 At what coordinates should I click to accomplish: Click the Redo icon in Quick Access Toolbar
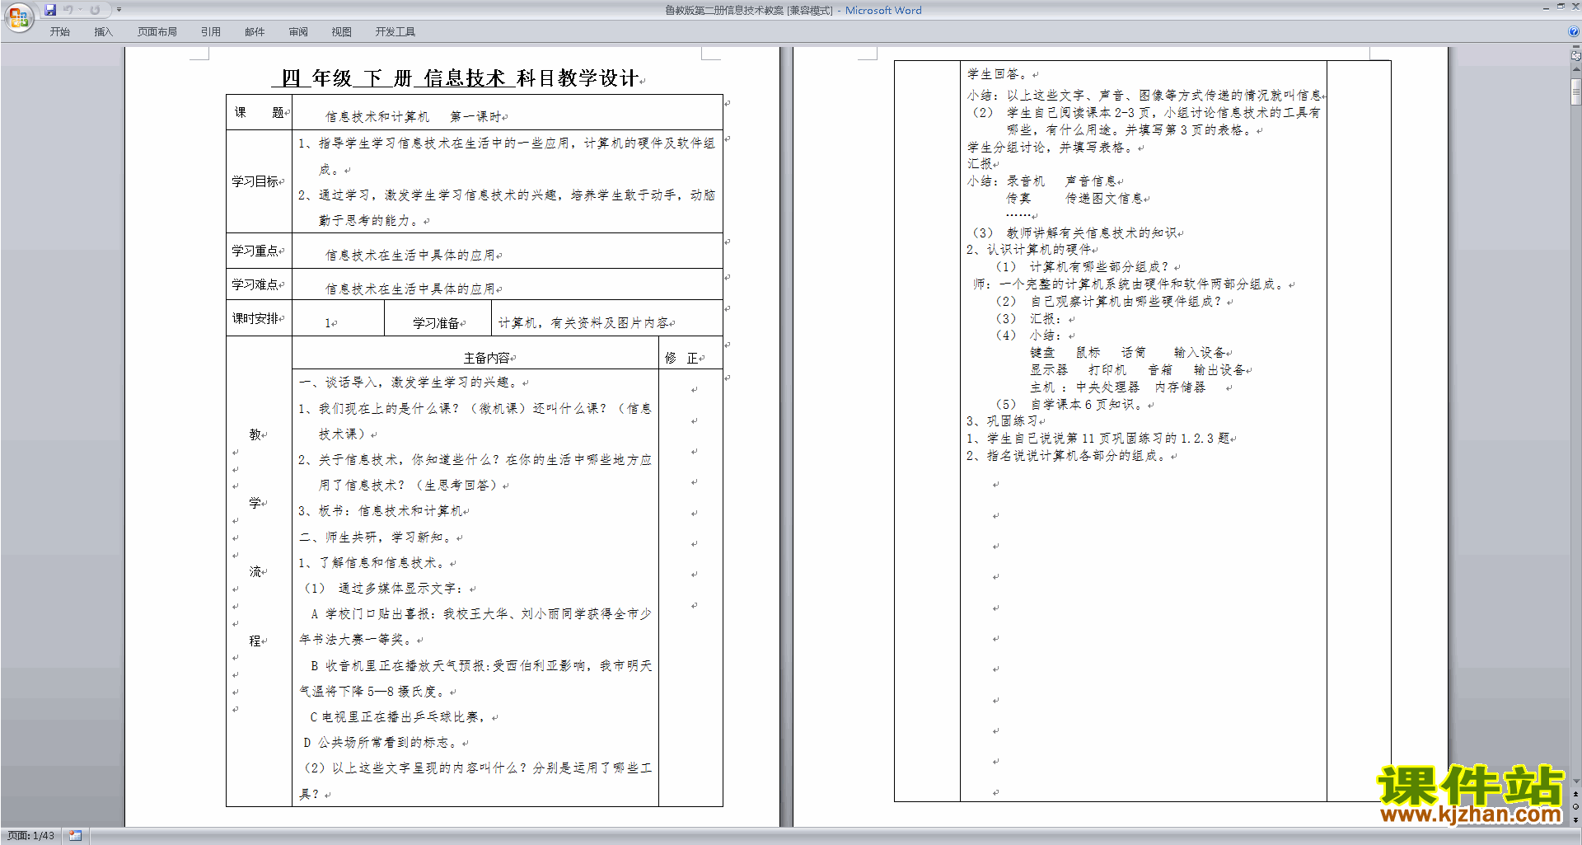95,10
